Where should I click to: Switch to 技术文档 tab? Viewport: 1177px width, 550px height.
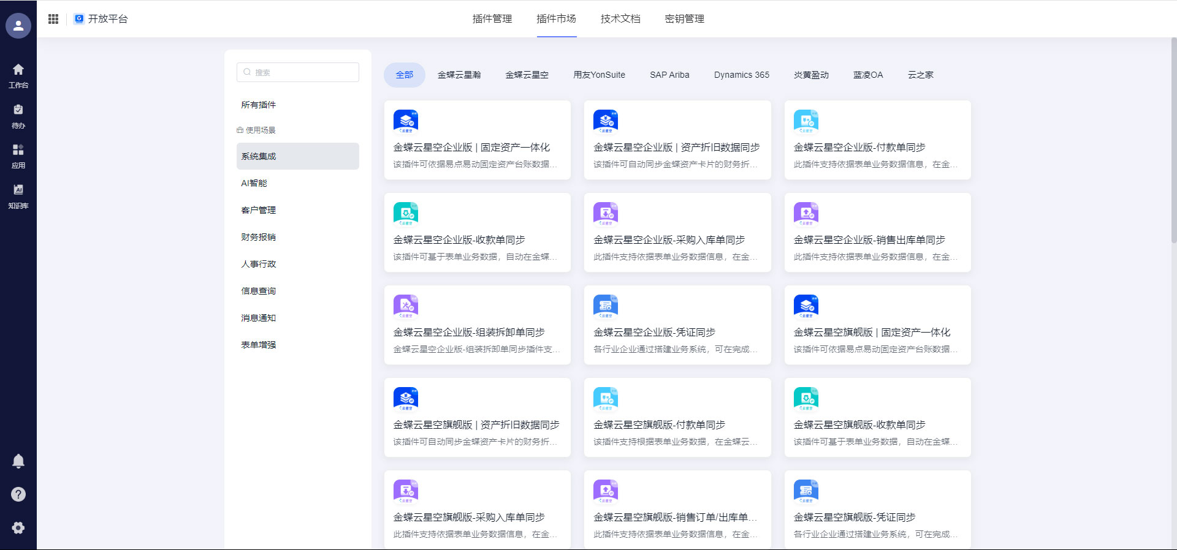(620, 19)
